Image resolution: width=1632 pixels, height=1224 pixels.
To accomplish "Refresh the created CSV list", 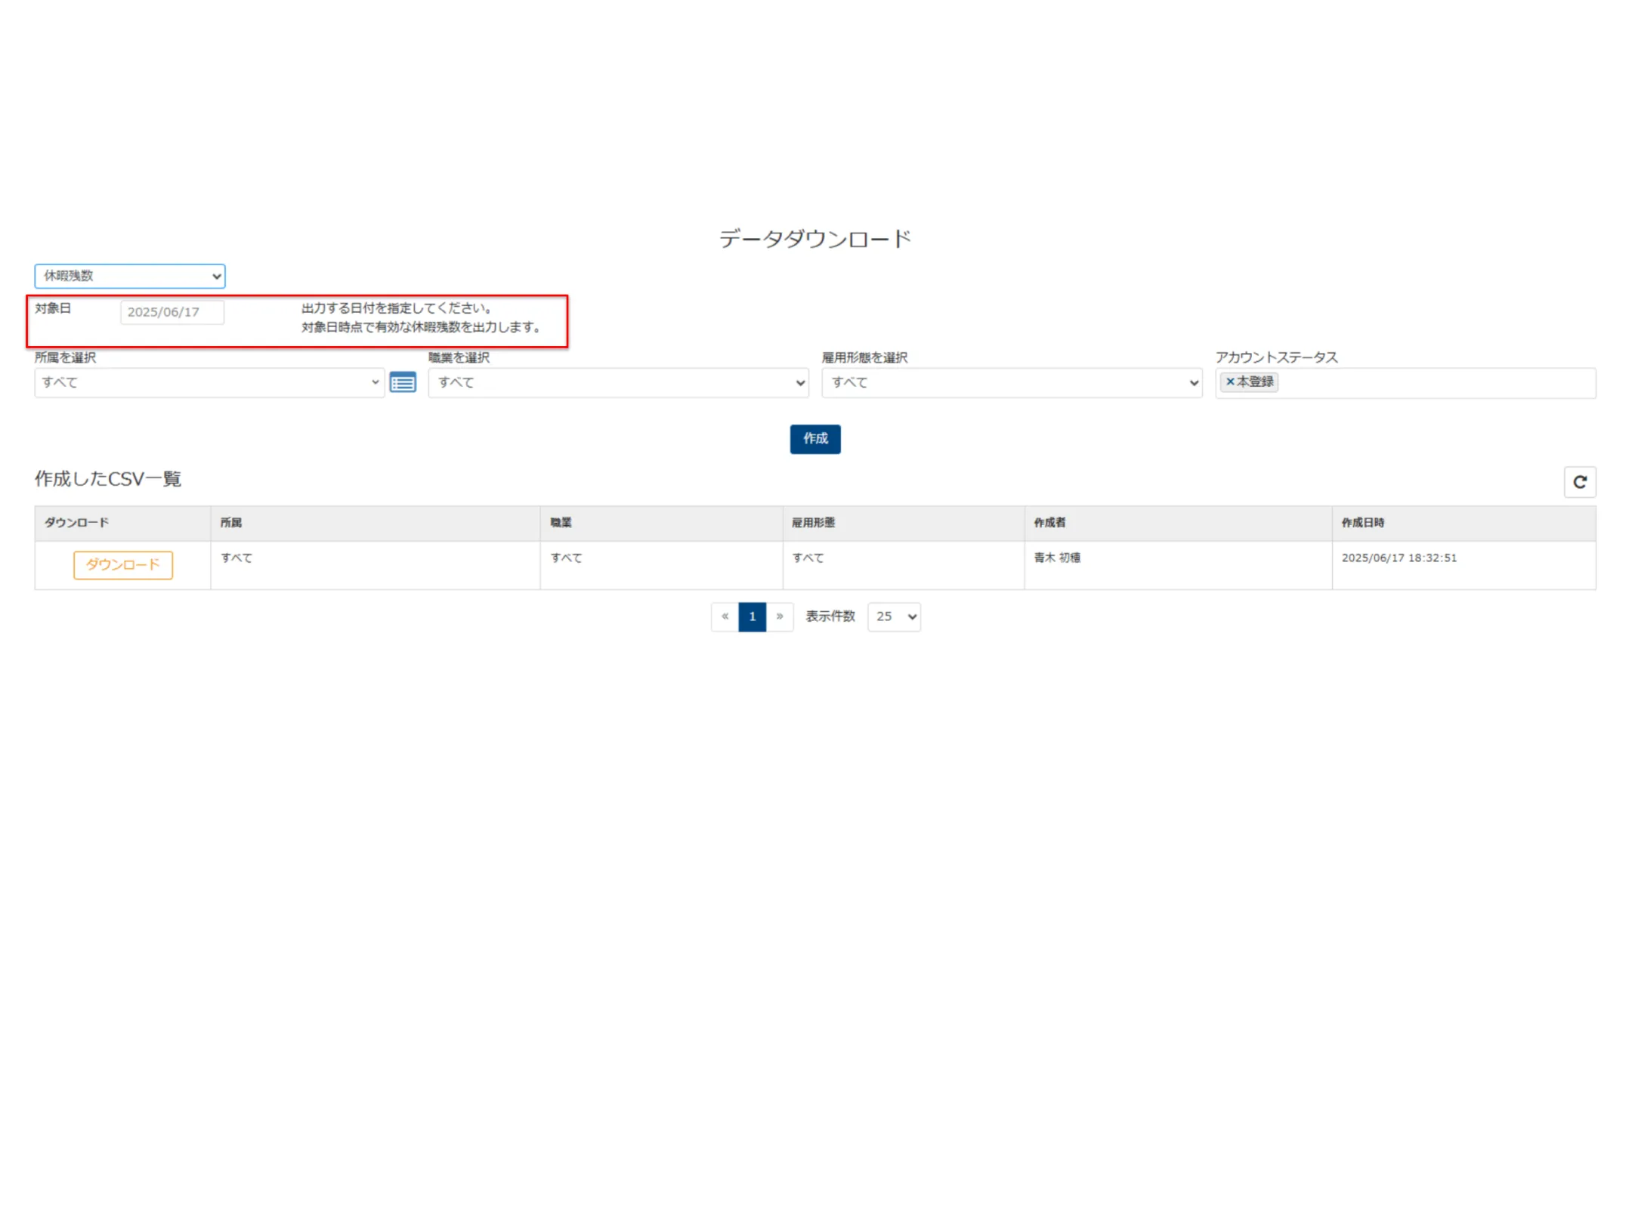I will pyautogui.click(x=1579, y=482).
